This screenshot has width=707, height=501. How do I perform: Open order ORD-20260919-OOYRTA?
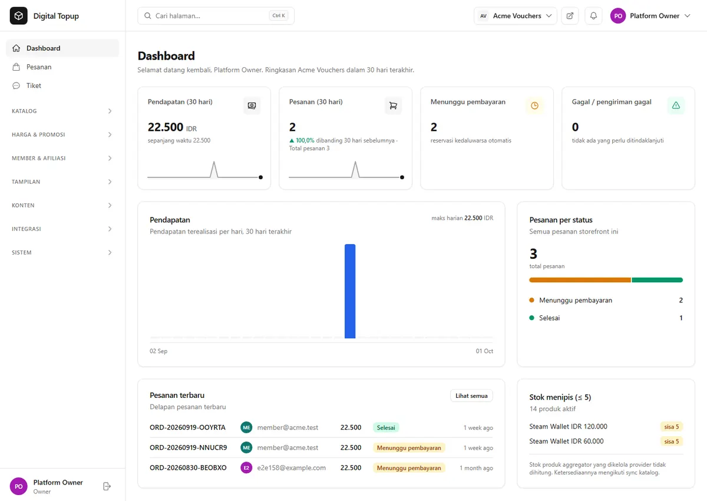[x=187, y=427]
